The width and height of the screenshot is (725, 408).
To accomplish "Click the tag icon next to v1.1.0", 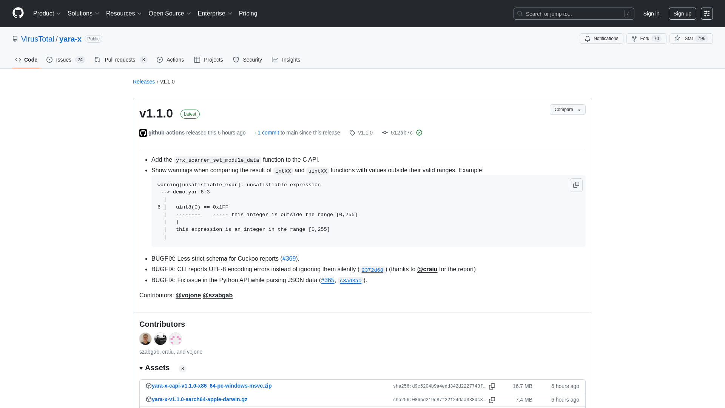I will 352,133.
